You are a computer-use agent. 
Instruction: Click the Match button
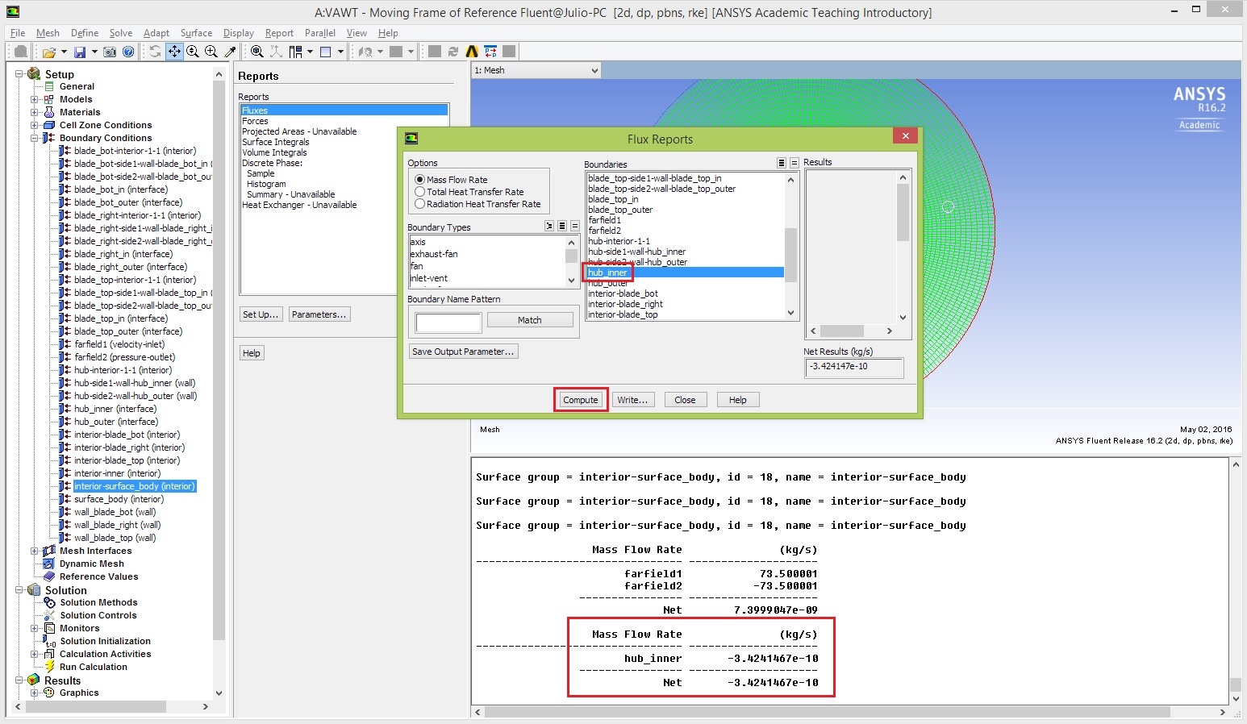(530, 320)
